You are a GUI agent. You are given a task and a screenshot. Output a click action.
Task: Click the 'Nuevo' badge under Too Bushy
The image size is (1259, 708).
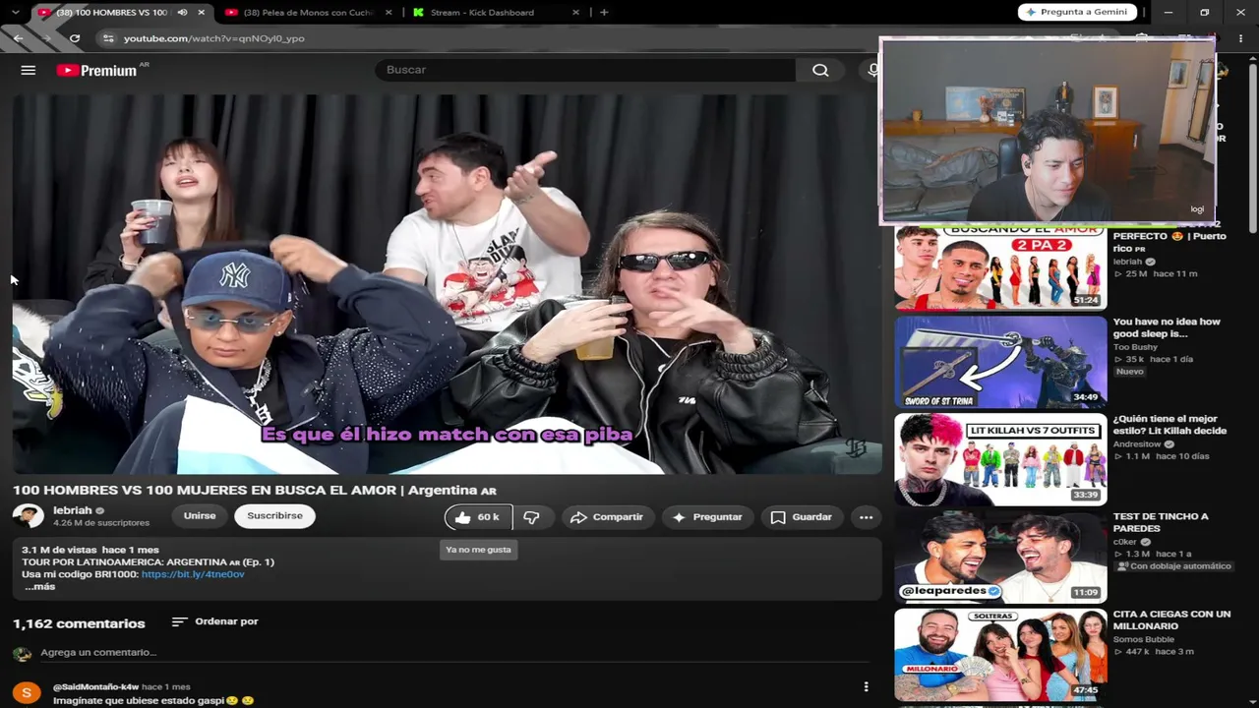1130,372
